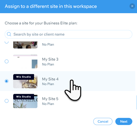Click the My Site 4 oyster thumbnail
Image resolution: width=137 pixels, height=132 pixels.
click(x=25, y=81)
